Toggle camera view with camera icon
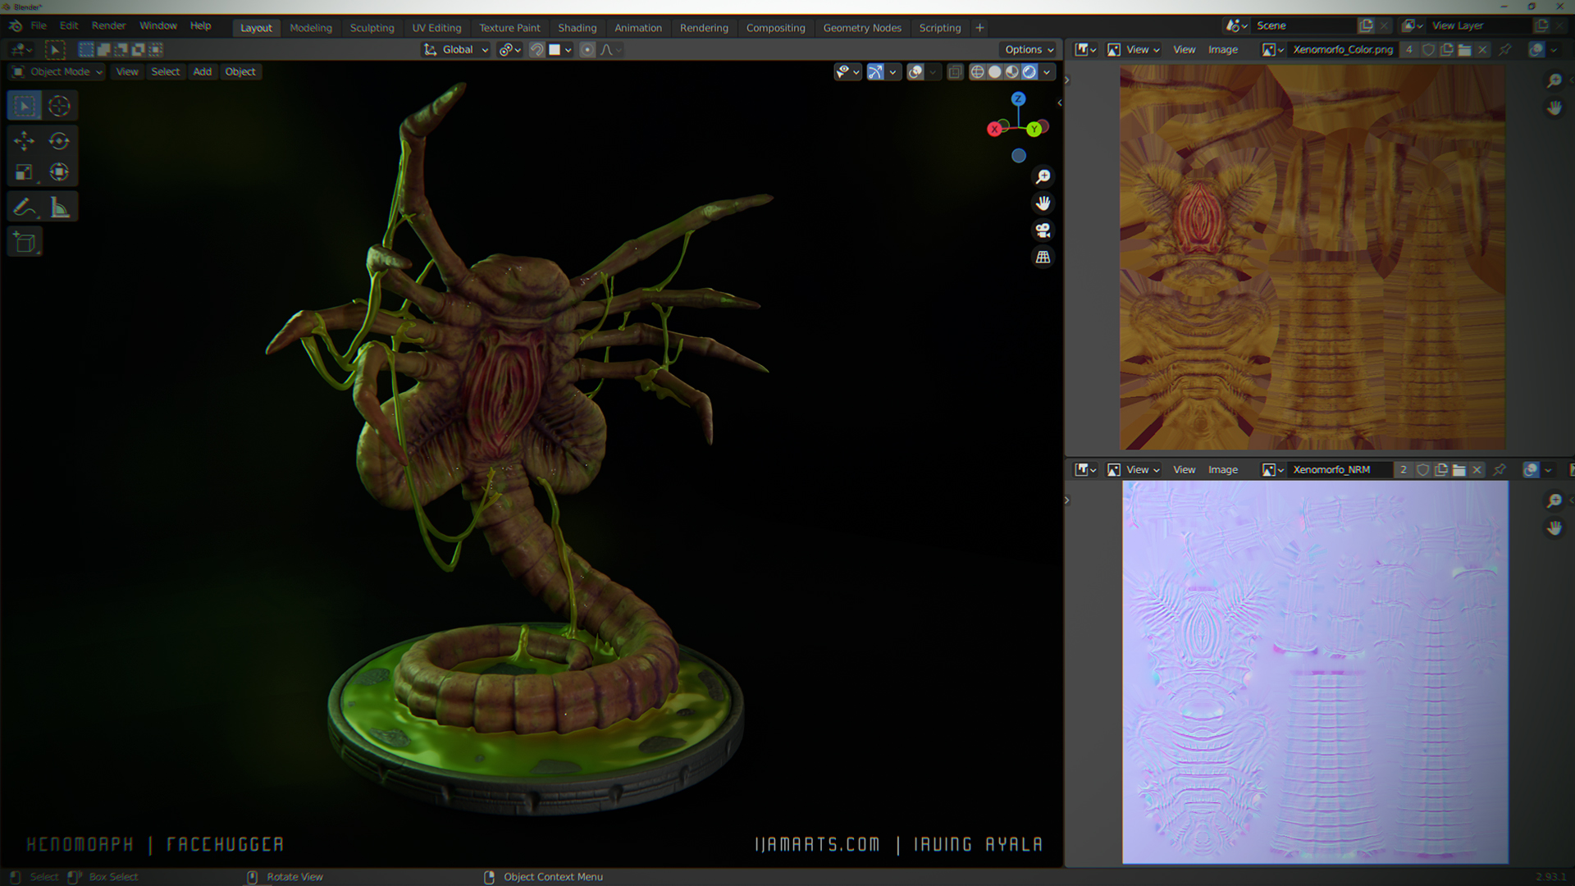This screenshot has width=1575, height=886. click(x=1043, y=231)
